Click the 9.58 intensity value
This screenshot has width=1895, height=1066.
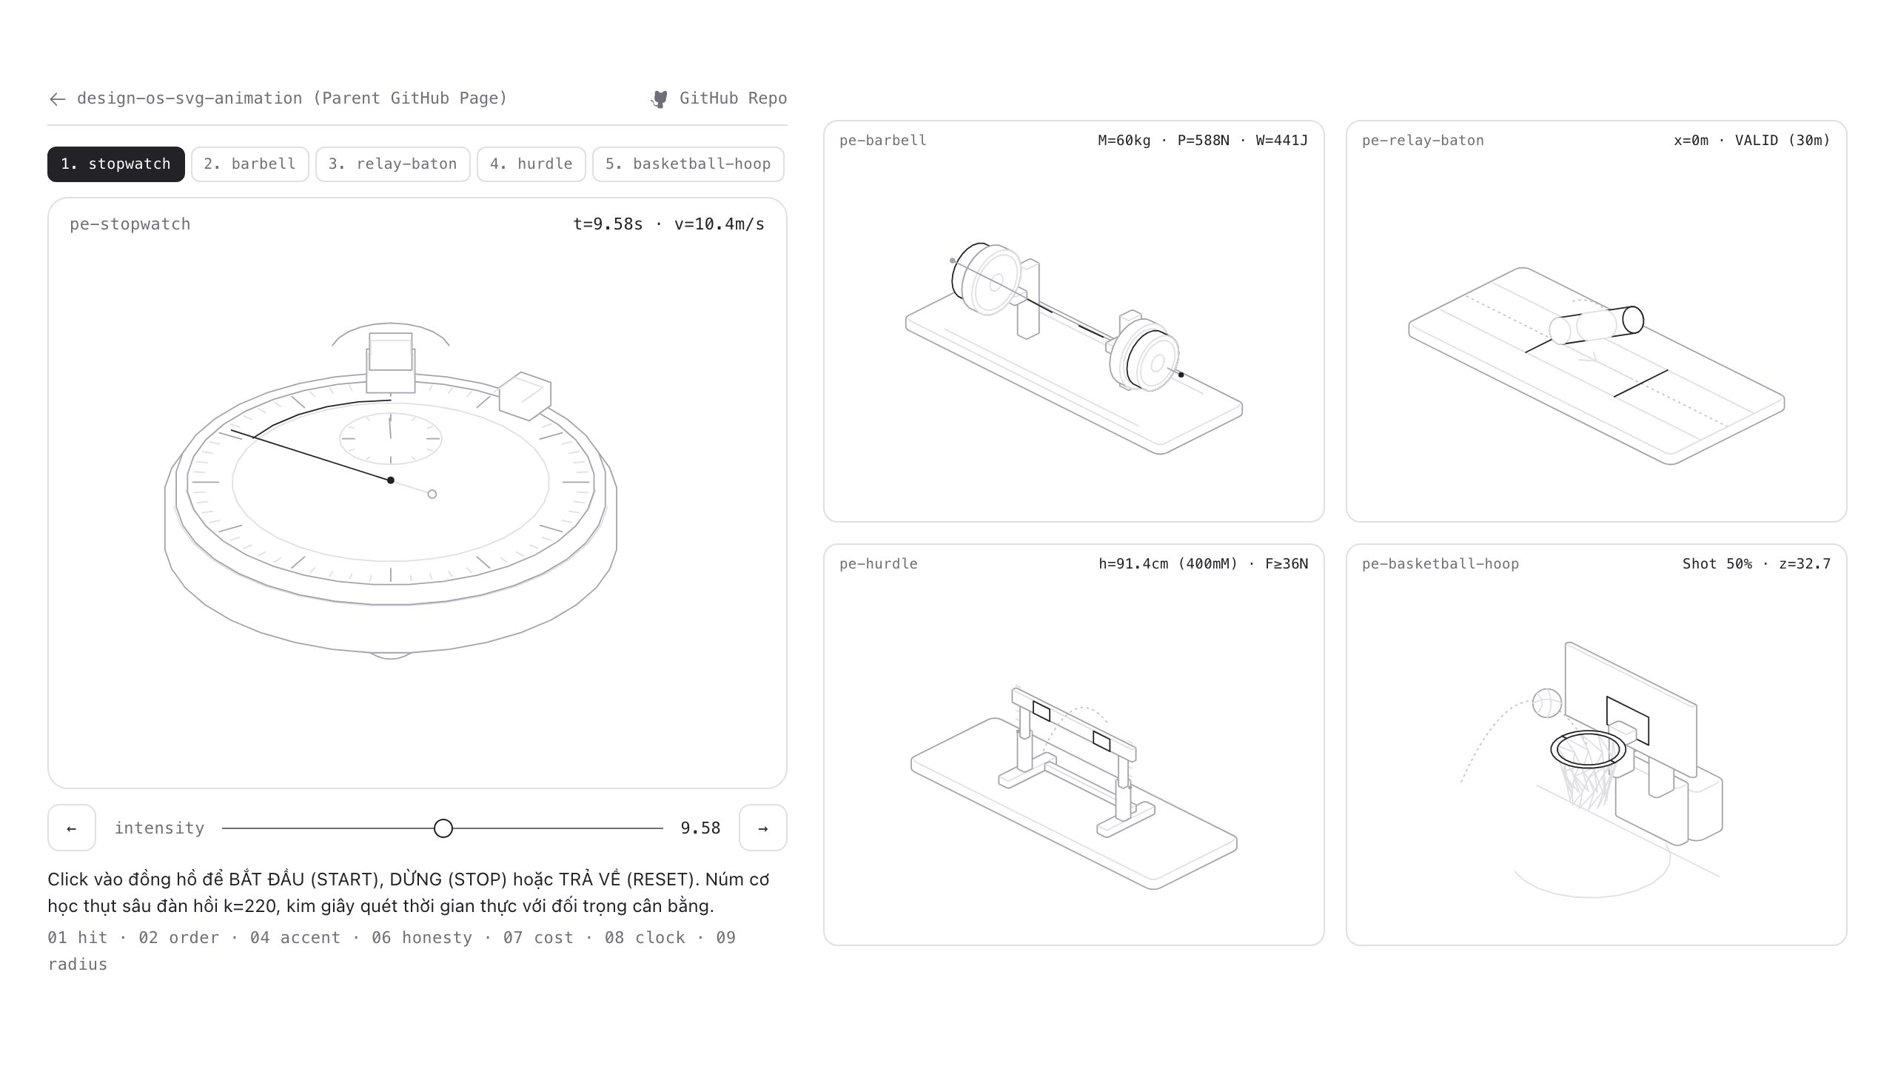pyautogui.click(x=700, y=828)
